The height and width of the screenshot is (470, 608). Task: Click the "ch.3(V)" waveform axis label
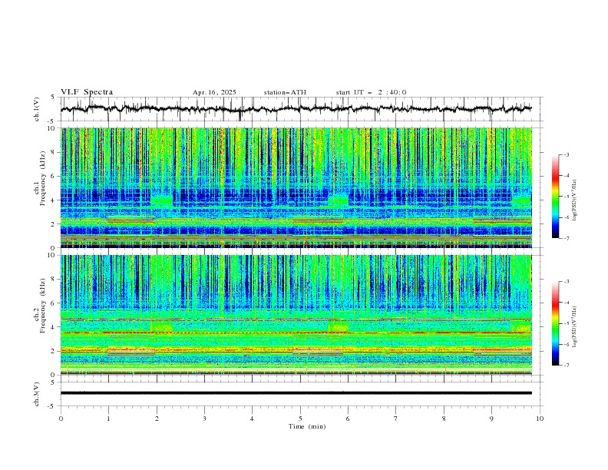[x=37, y=394]
